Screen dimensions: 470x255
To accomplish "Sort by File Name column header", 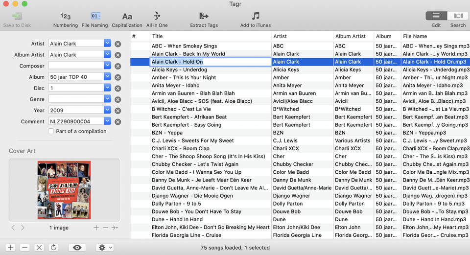I will click(435, 36).
